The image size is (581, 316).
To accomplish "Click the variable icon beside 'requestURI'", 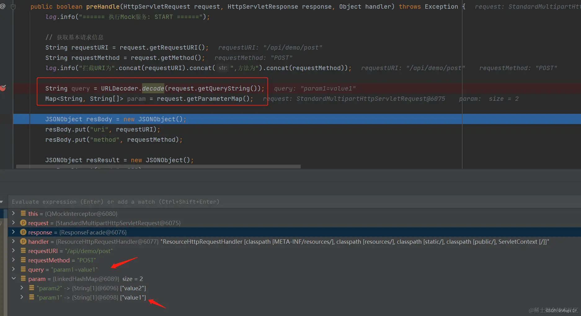I will coord(23,251).
